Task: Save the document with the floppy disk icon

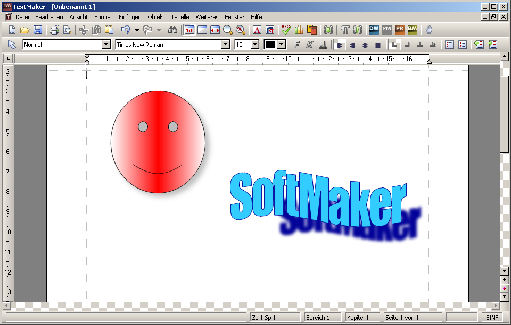Action: 38,30
